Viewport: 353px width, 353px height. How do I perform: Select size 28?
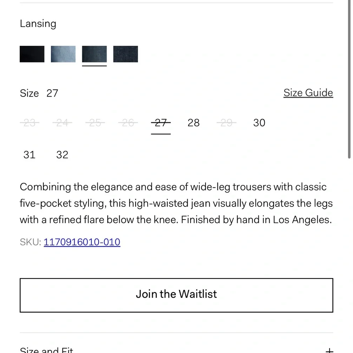tap(193, 123)
